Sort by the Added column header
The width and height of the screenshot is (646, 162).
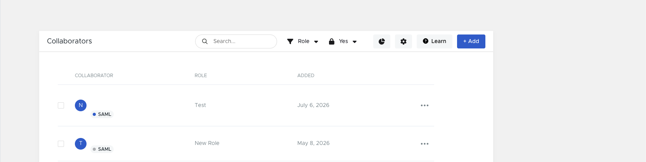coord(306,76)
